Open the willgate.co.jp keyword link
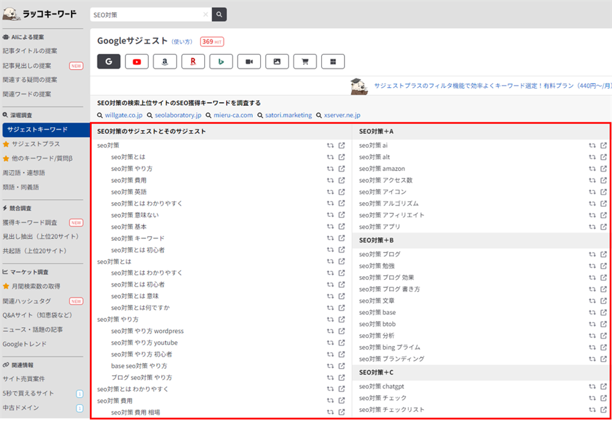The height and width of the screenshot is (423, 612). 124,115
